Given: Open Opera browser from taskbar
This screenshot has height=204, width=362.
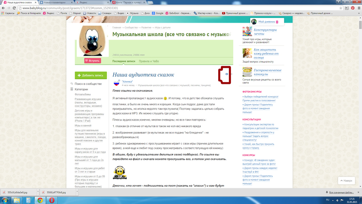Looking at the screenshot, I should pyautogui.click(x=52, y=200).
